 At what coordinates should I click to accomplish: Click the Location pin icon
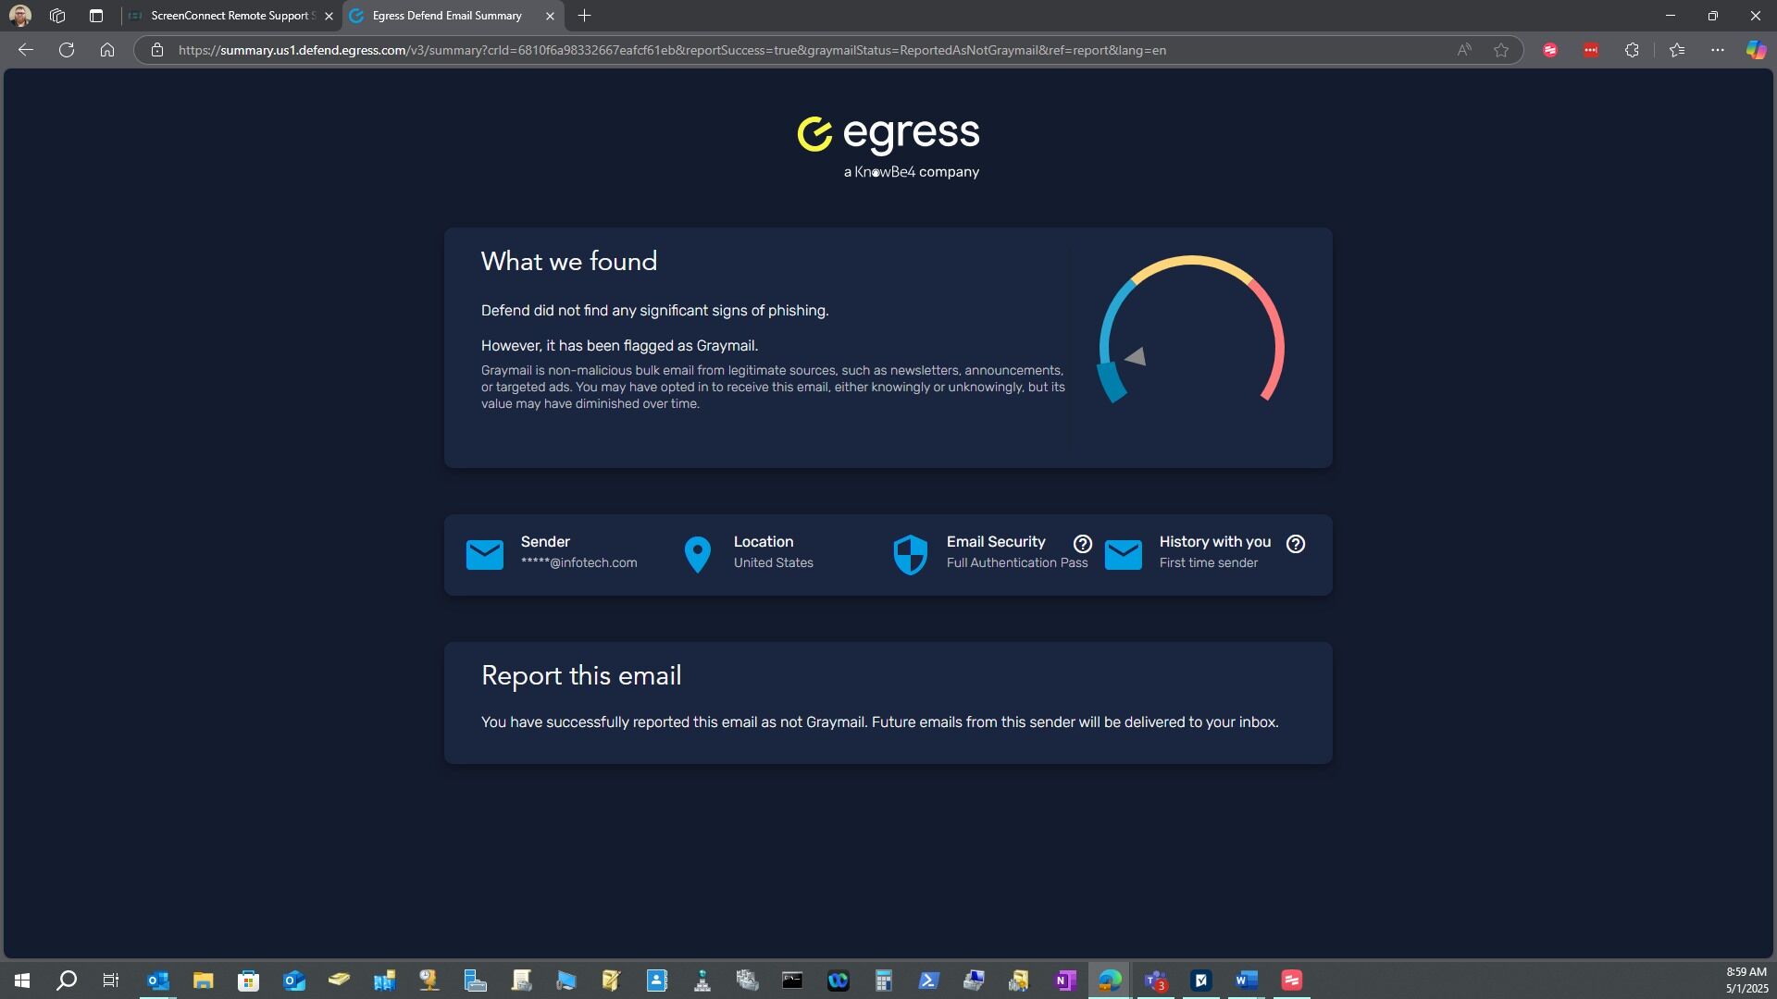697,555
